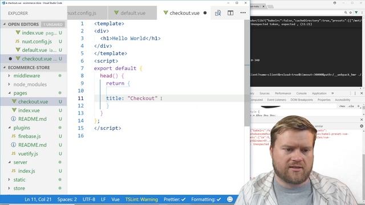Close the DevTools console drawer
This screenshot has height=205, width=365.
(362, 120)
